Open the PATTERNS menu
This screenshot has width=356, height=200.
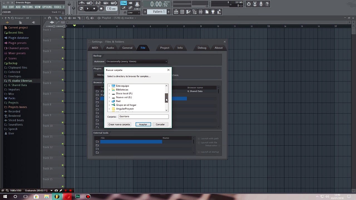pyautogui.click(x=28, y=7)
